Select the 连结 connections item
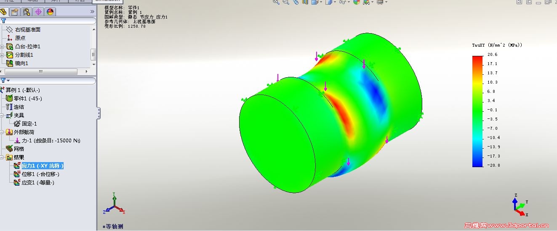This screenshot has width=557, height=231. click(x=19, y=107)
